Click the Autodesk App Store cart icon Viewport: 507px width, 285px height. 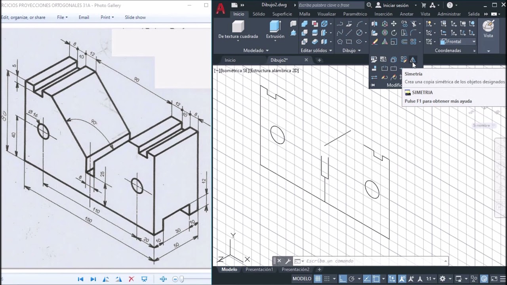tap(424, 5)
